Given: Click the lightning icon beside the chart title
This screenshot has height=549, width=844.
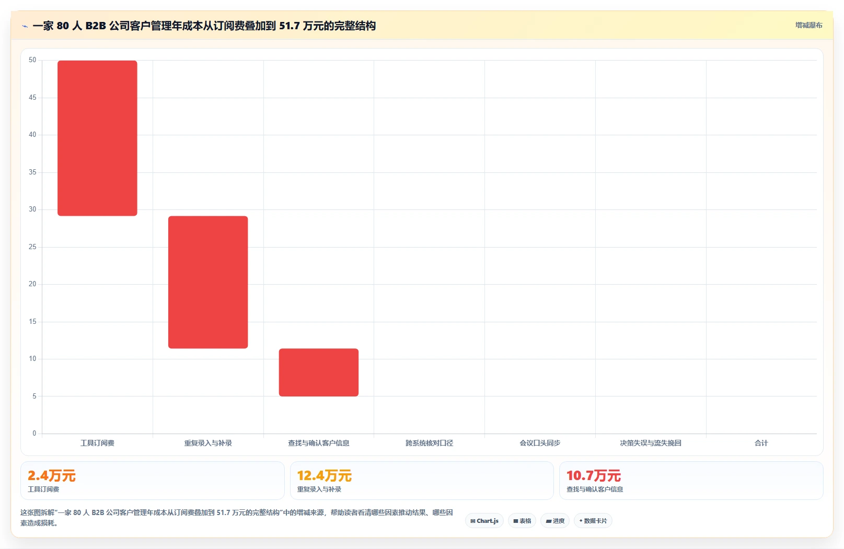Looking at the screenshot, I should [x=25, y=26].
